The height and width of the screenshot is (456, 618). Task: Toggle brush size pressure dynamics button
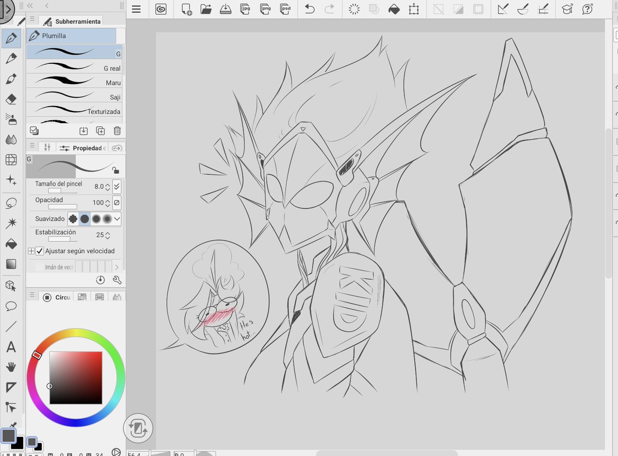click(x=117, y=187)
